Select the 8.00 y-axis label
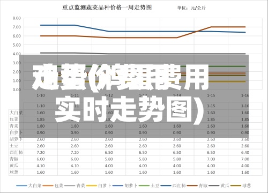268x193 pixels. (x=17, y=18)
